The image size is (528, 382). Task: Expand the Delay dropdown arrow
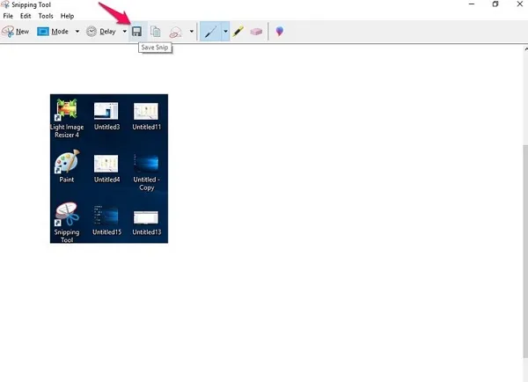pos(124,32)
